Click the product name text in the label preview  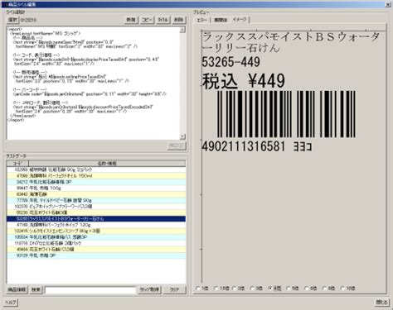(291, 42)
